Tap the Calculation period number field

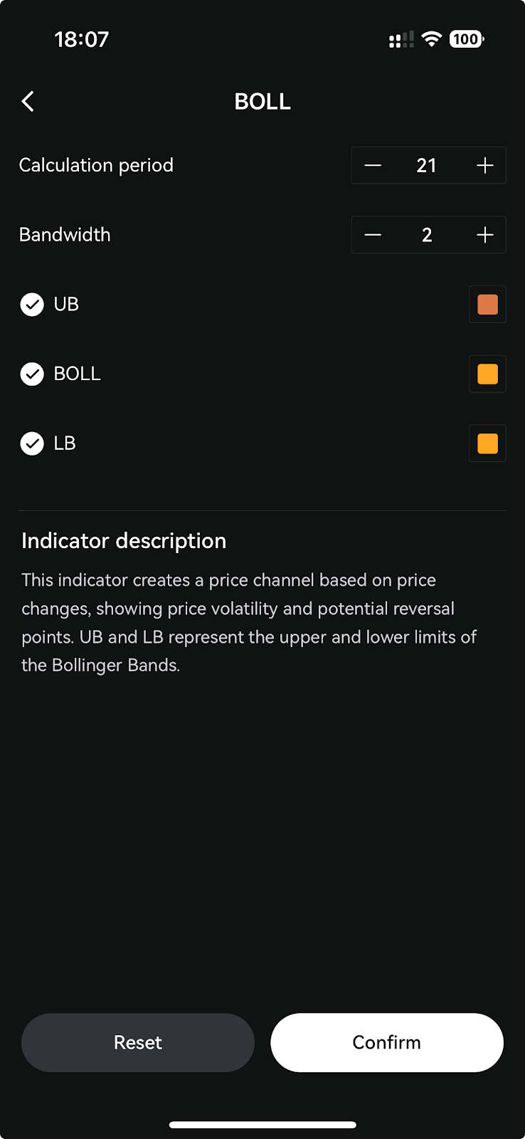click(x=427, y=166)
